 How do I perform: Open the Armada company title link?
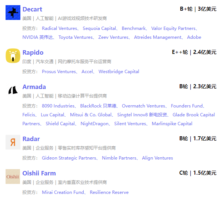[34, 87]
